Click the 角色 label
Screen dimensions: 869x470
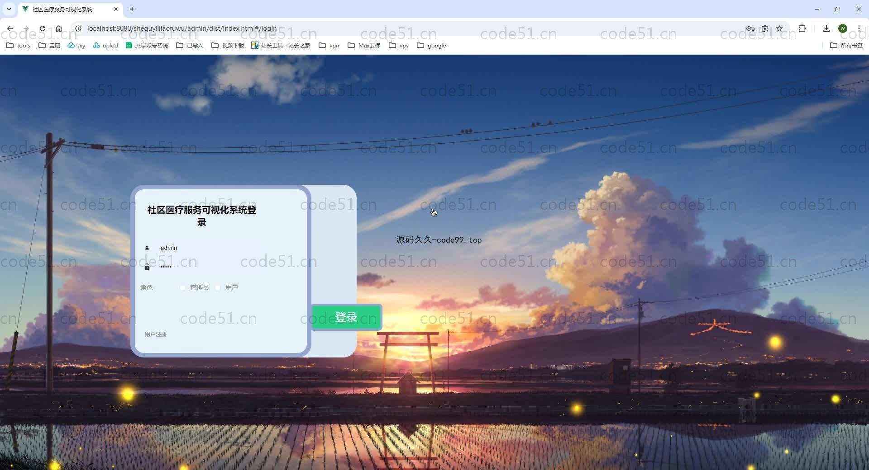pyautogui.click(x=147, y=287)
